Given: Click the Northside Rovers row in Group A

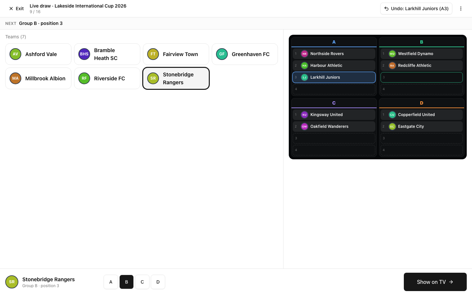Looking at the screenshot, I should [334, 54].
